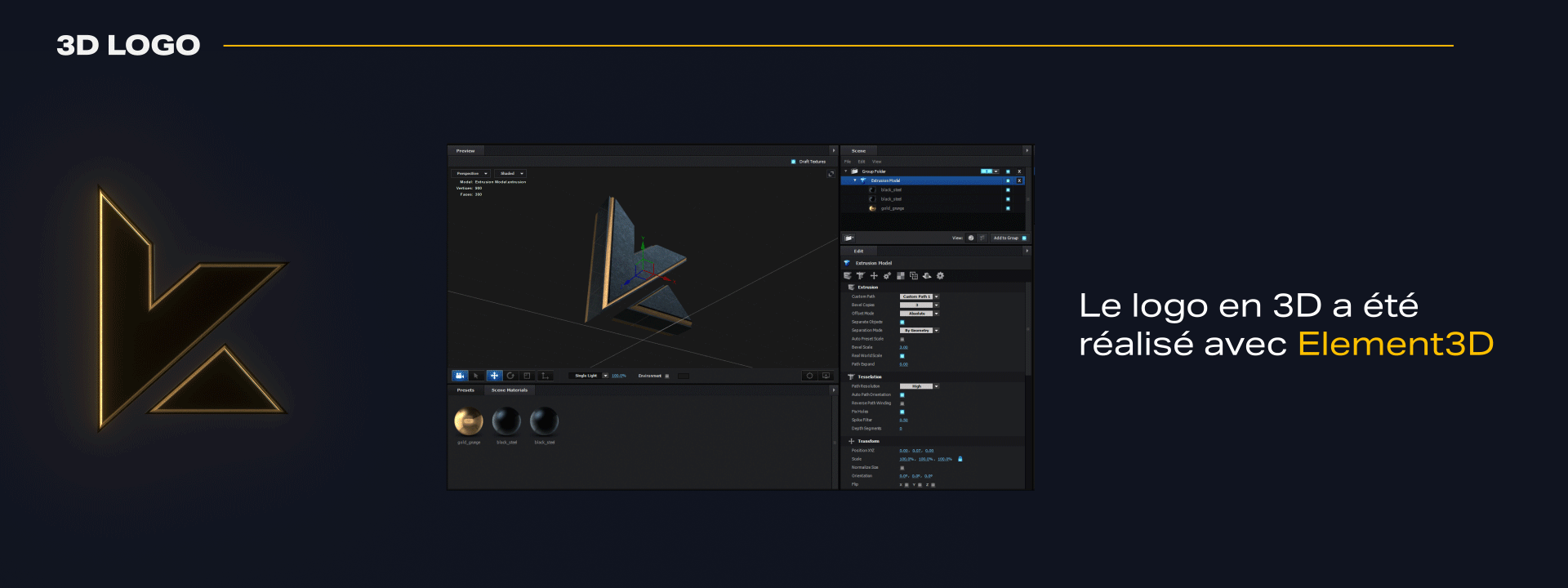Open the Shaded display mode dropdown

pos(511,173)
